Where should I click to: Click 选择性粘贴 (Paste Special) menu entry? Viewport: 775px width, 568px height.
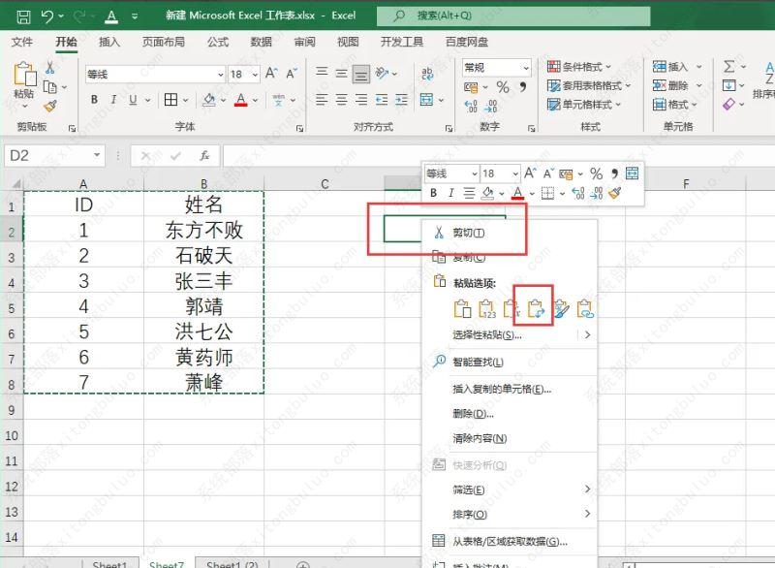(x=486, y=335)
